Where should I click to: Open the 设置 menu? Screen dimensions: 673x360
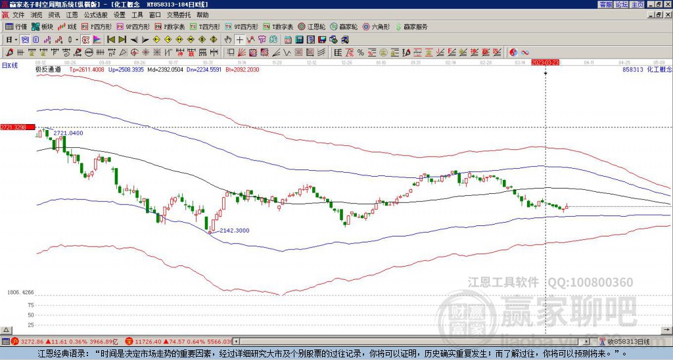click(120, 15)
